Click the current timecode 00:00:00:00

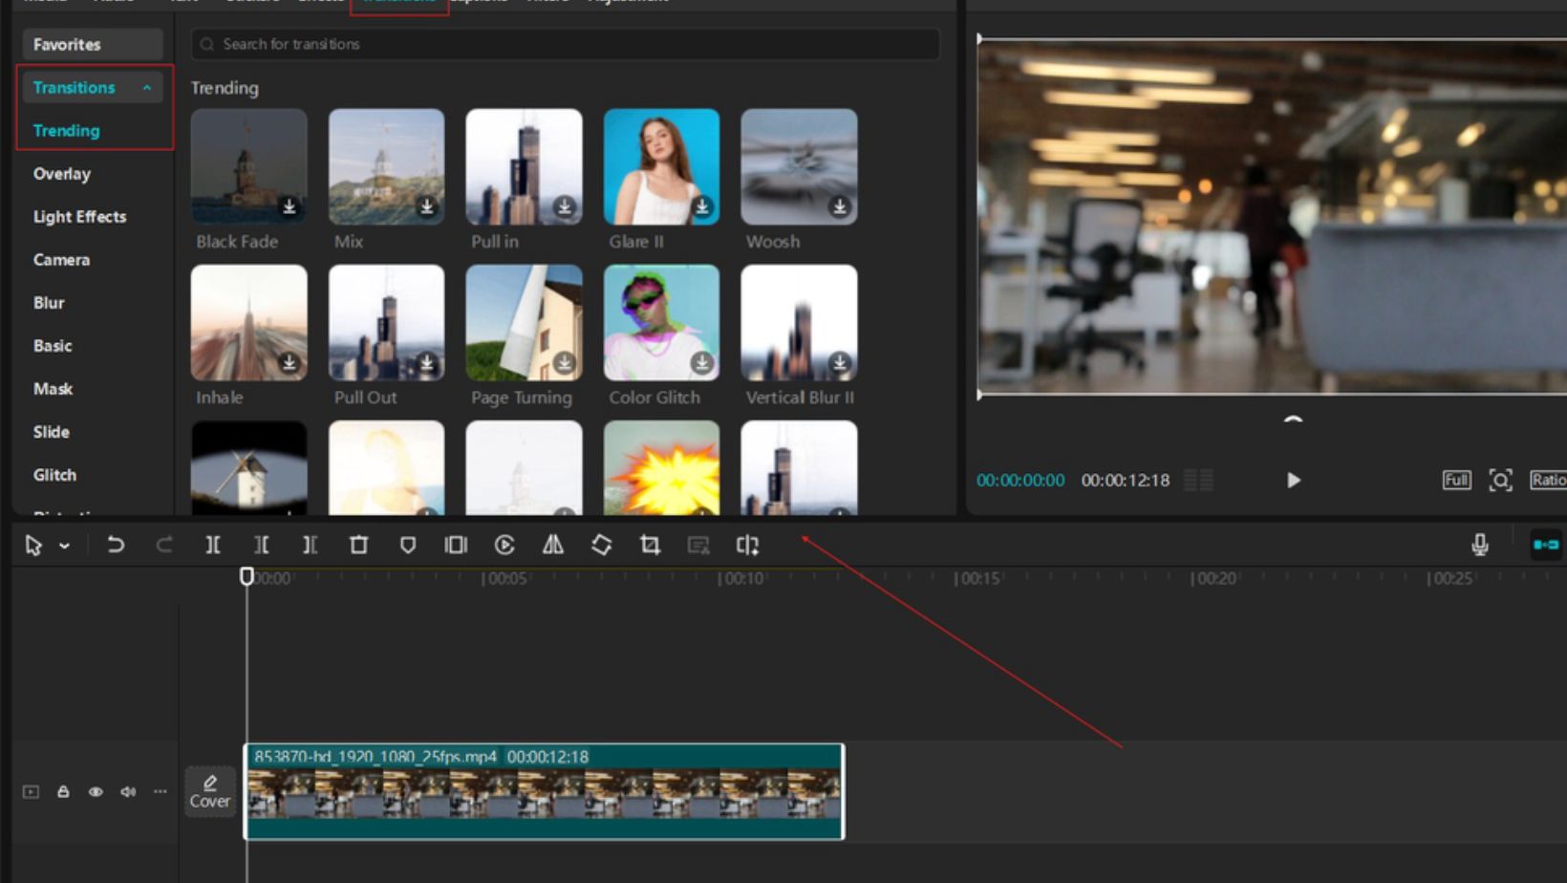coord(1020,481)
